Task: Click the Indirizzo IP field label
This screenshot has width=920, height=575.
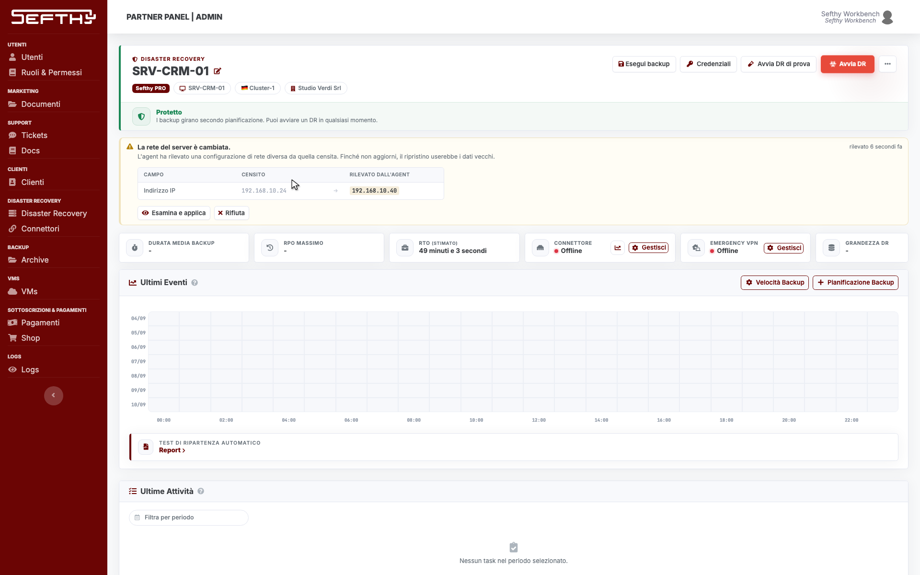Action: 160,191
